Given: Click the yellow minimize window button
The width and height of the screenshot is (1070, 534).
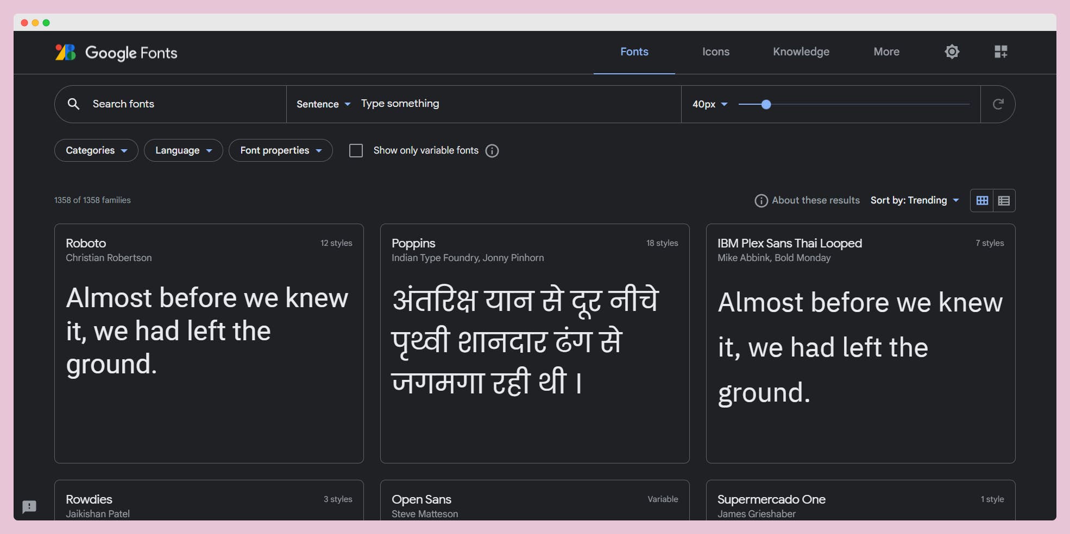Looking at the screenshot, I should [x=35, y=23].
